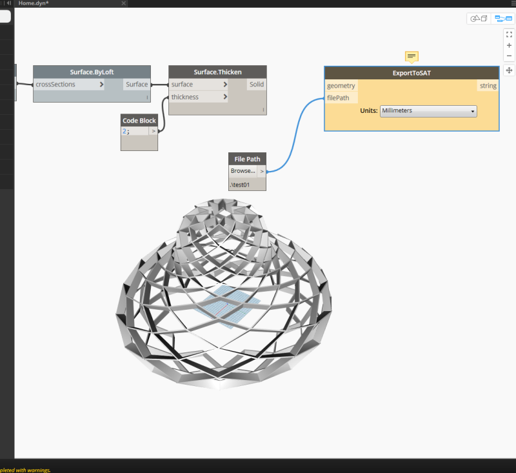
Task: Activate the pan tool icon
Action: pyautogui.click(x=509, y=70)
